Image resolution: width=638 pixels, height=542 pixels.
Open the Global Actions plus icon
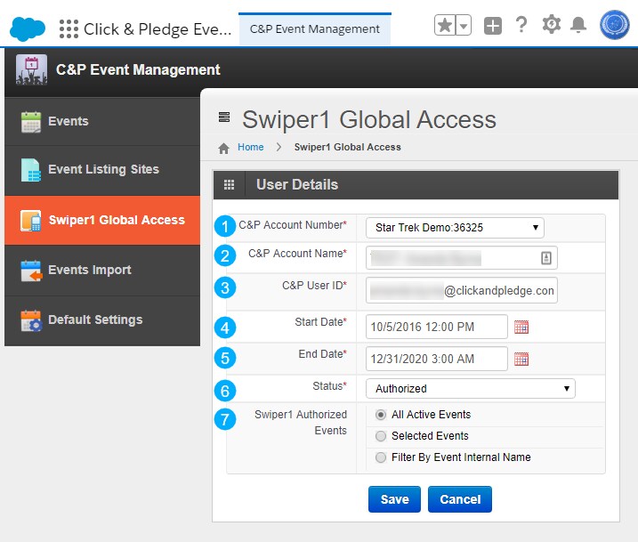pyautogui.click(x=492, y=26)
